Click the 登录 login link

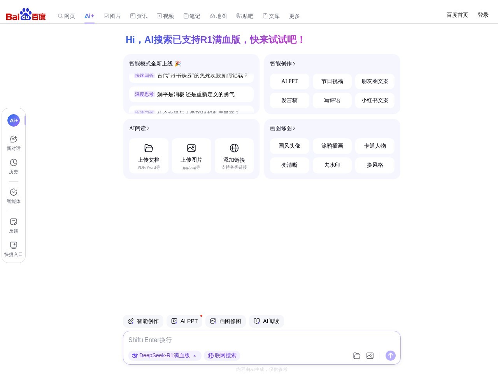pos(483,15)
